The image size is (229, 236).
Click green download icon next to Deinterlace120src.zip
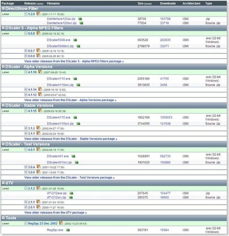(x=81, y=23)
